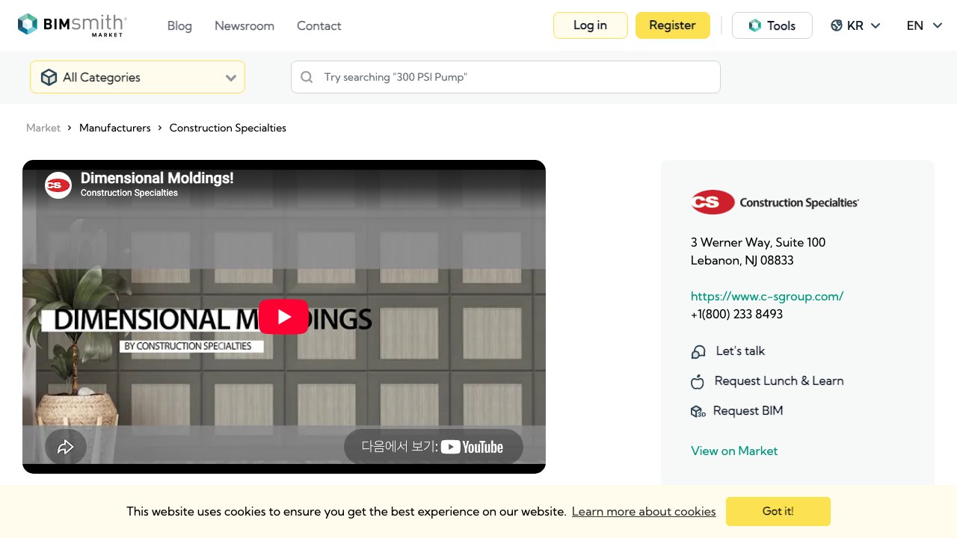957x538 pixels.
Task: Click View on Market link
Action: (x=734, y=451)
